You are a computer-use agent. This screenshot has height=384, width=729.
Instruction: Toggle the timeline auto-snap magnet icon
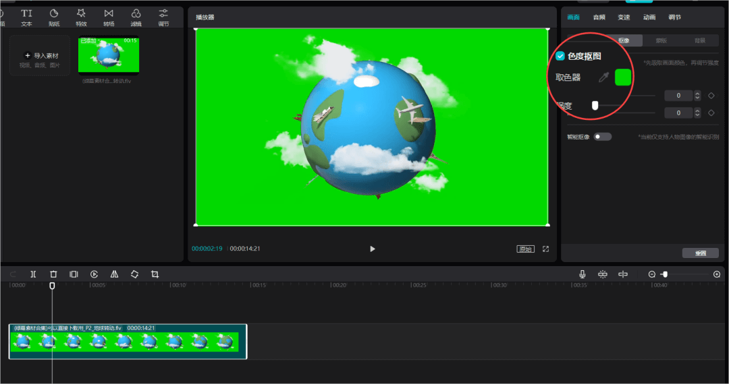tap(603, 274)
